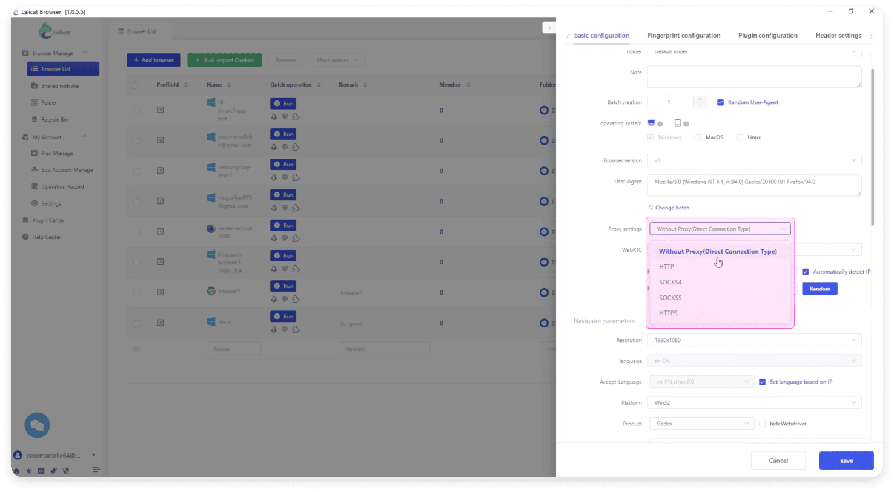Check the Linux checkbox
Image resolution: width=894 pixels, height=492 pixels.
(x=740, y=137)
